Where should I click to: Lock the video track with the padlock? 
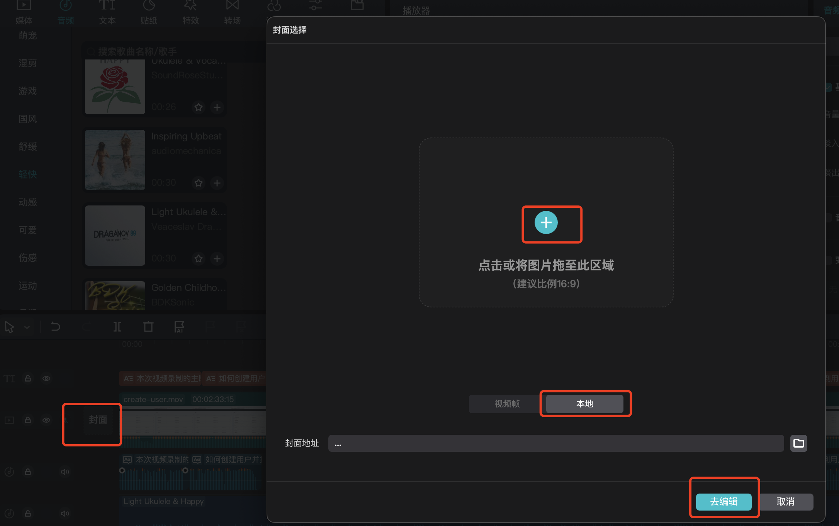click(27, 420)
